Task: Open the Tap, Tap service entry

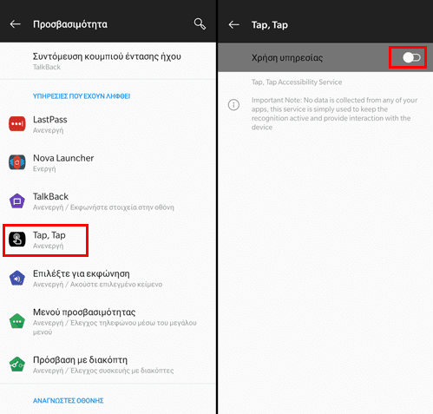Action: pyautogui.click(x=108, y=240)
